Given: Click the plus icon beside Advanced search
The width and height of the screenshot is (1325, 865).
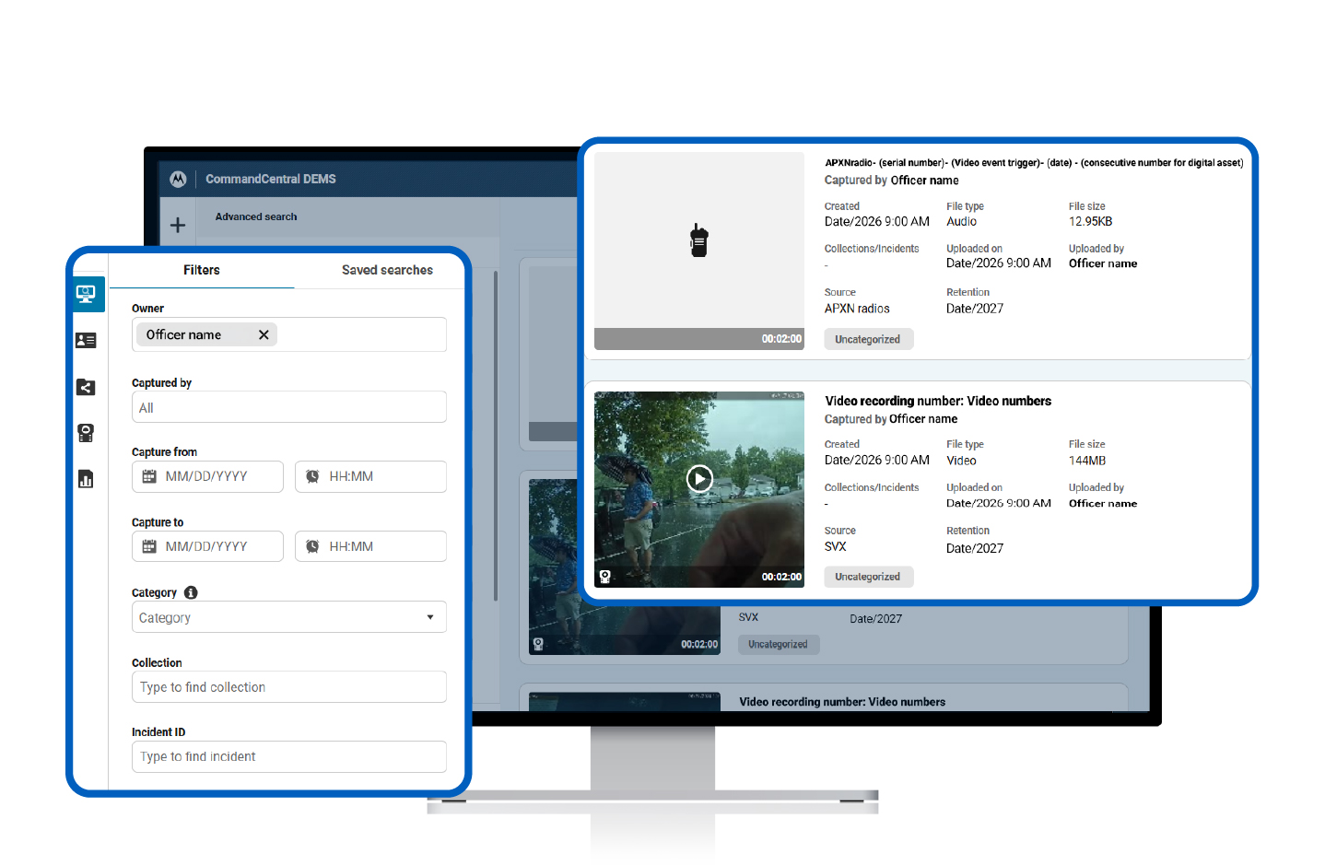Looking at the screenshot, I should point(178,225).
